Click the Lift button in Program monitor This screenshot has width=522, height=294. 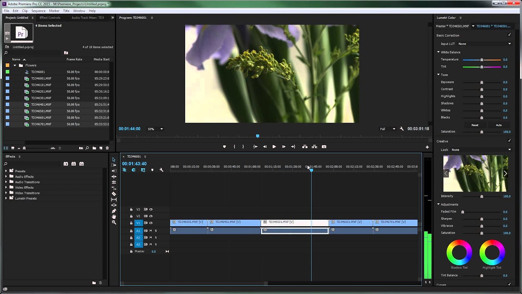[x=305, y=147]
